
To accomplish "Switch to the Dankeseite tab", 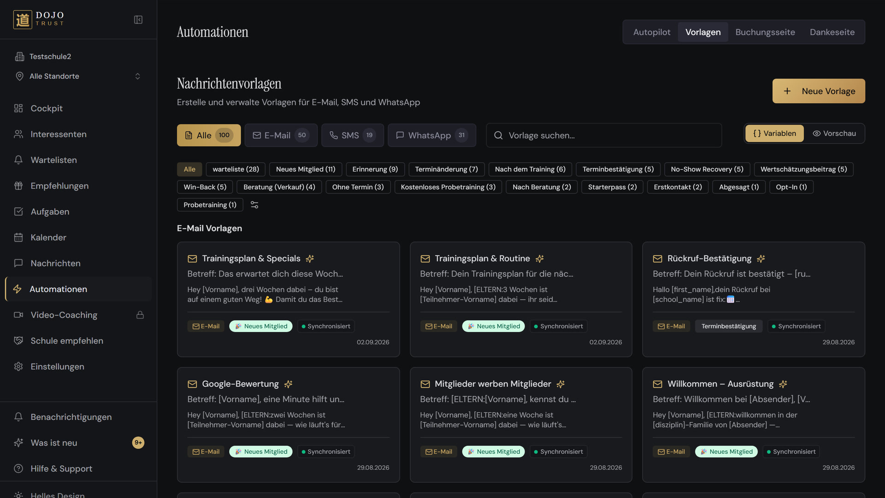I will click(832, 32).
